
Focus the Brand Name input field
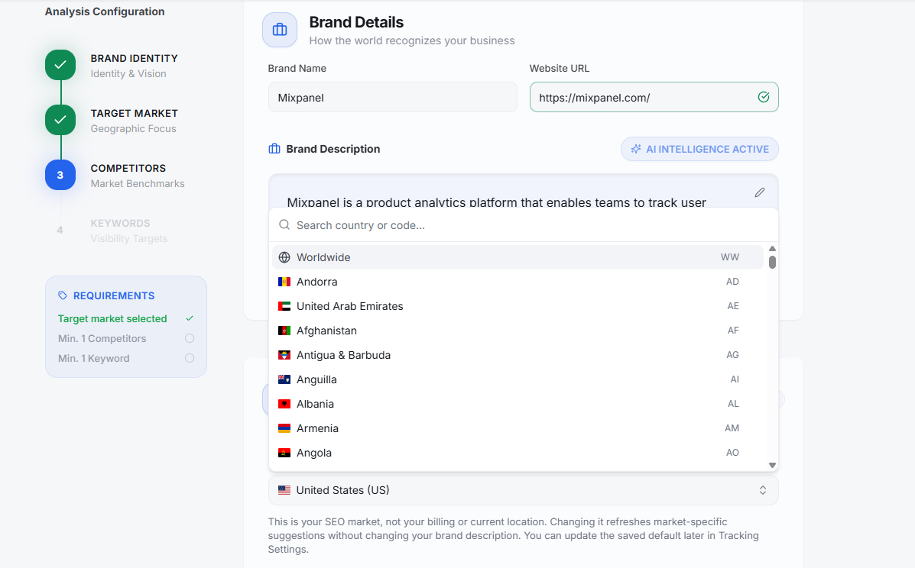[393, 97]
